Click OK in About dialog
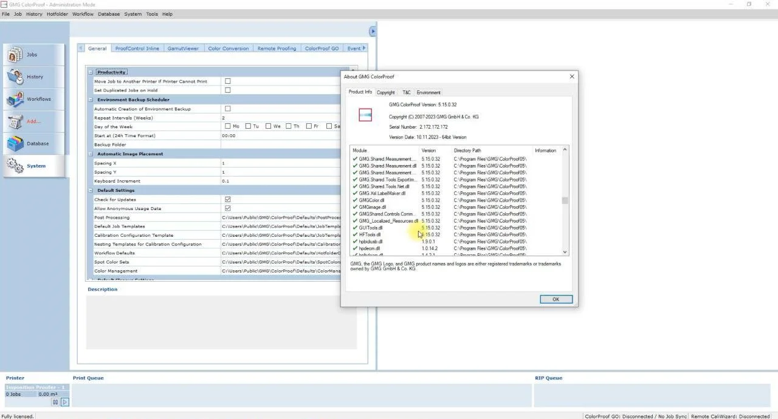This screenshot has width=778, height=419. (x=556, y=299)
